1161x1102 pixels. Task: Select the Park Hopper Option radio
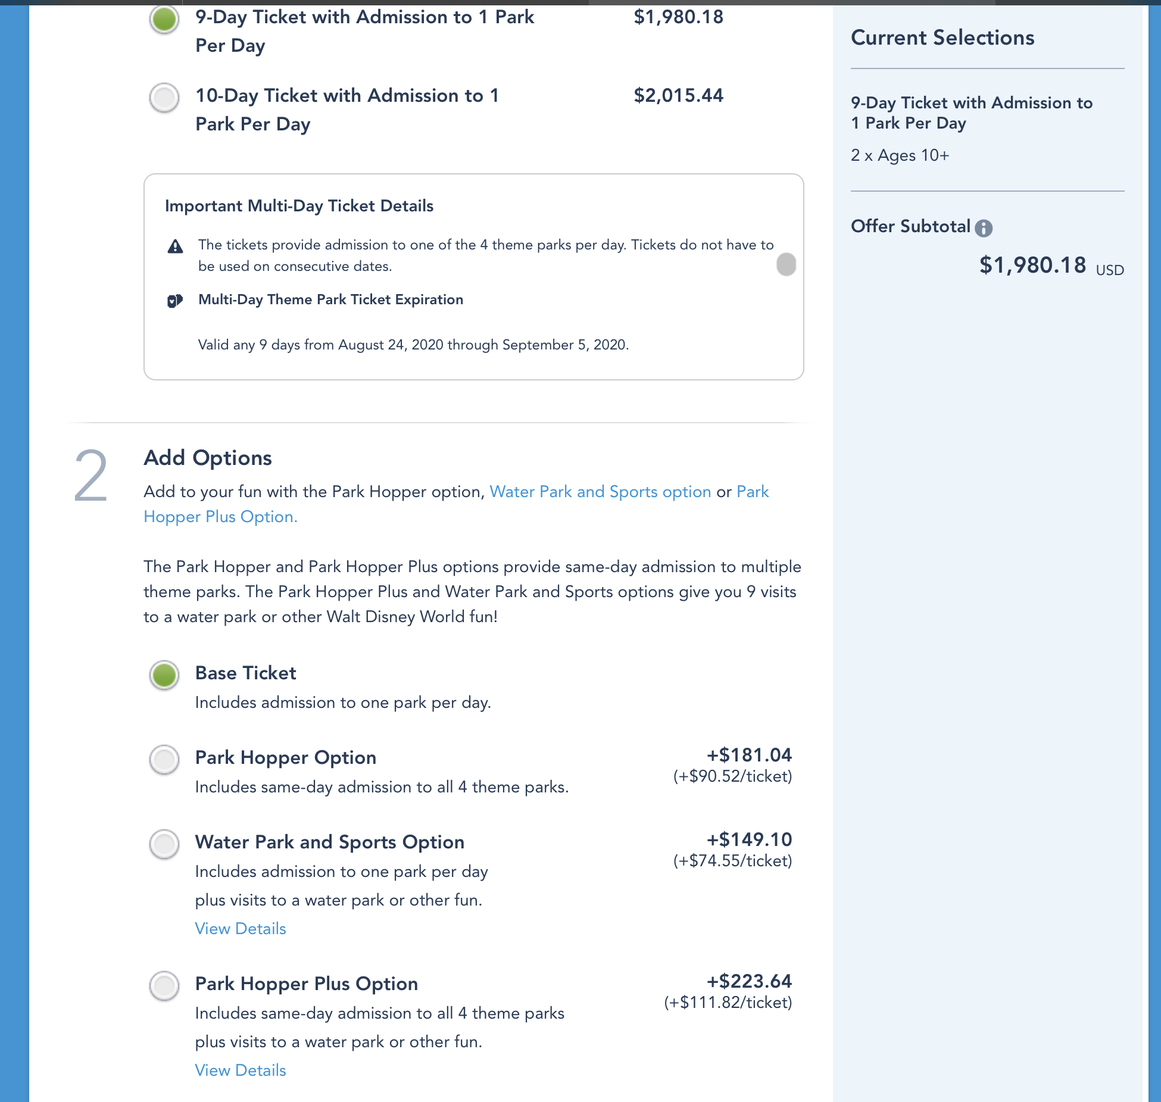164,760
